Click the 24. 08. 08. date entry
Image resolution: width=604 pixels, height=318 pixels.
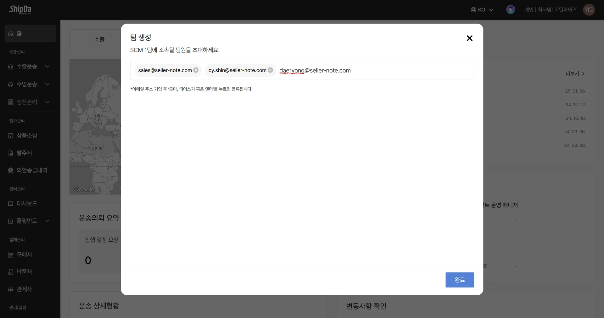pos(575,145)
